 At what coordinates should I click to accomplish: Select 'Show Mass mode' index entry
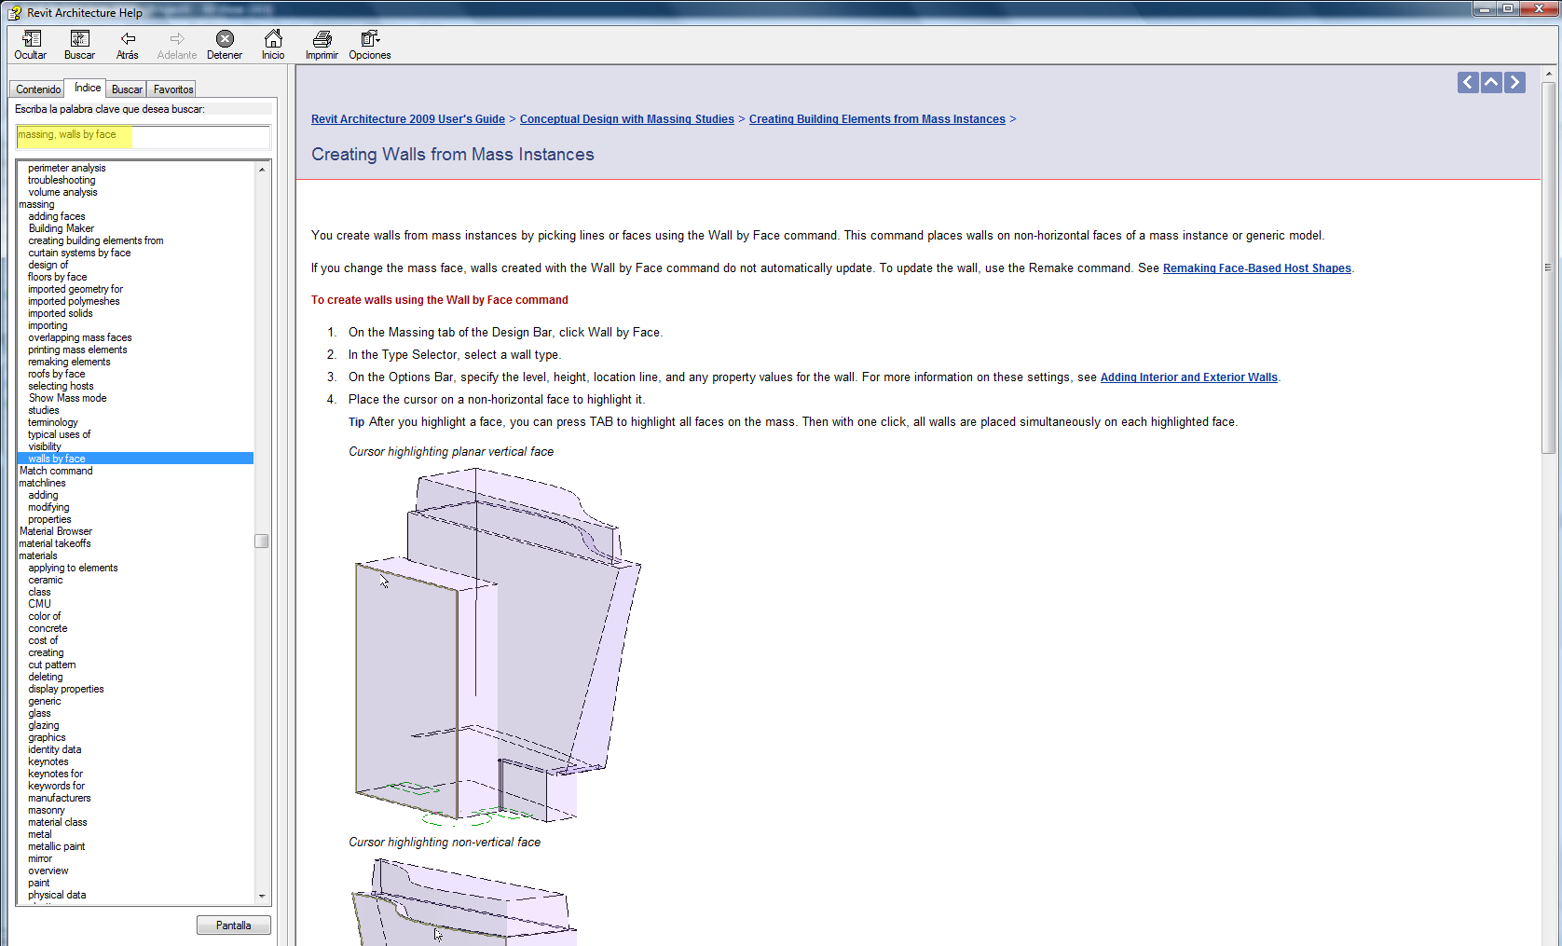point(67,398)
